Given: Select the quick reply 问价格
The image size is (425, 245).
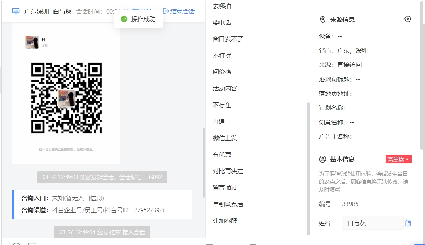Looking at the screenshot, I should (x=222, y=72).
